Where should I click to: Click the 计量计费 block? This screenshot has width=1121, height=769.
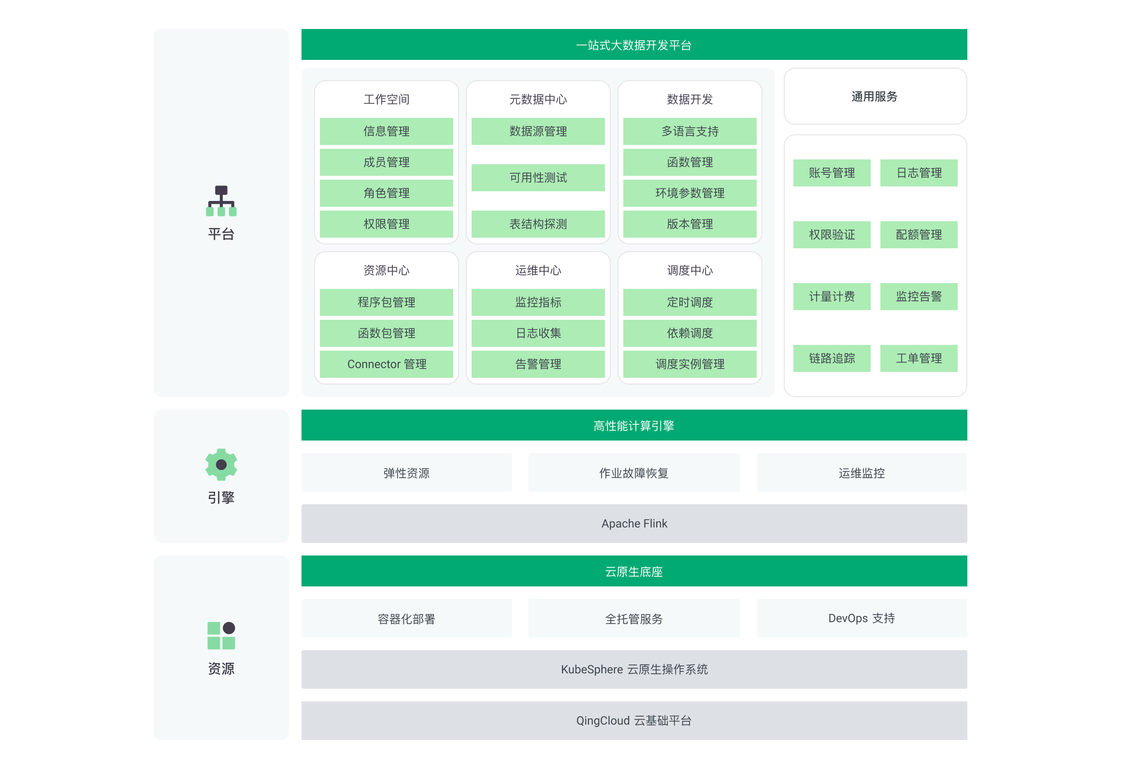[x=832, y=297]
